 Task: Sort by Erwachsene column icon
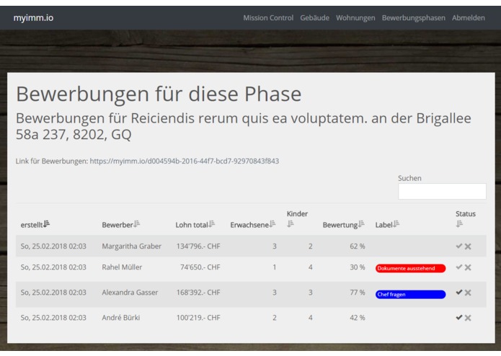pyautogui.click(x=272, y=224)
